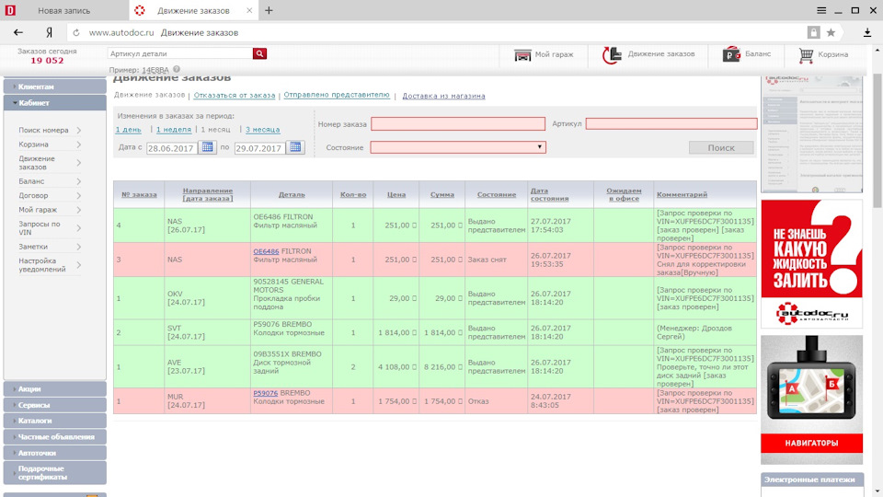Open Корзина in the sidebar menu
The width and height of the screenshot is (883, 497).
(33, 144)
